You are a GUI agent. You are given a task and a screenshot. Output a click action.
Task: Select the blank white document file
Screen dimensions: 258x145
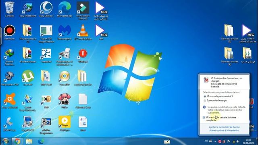click(x=83, y=101)
